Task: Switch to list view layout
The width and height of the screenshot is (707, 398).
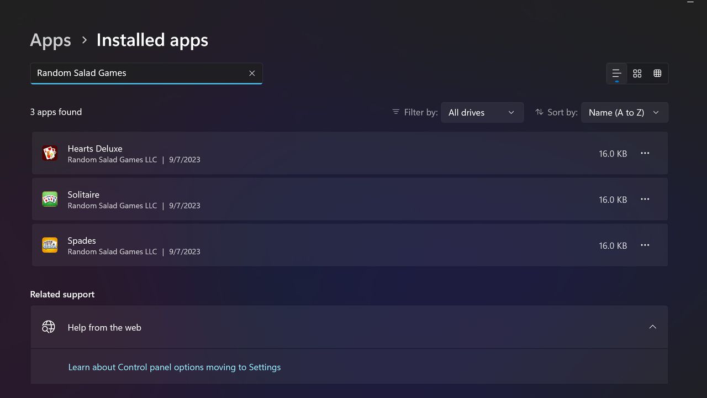Action: pos(617,74)
